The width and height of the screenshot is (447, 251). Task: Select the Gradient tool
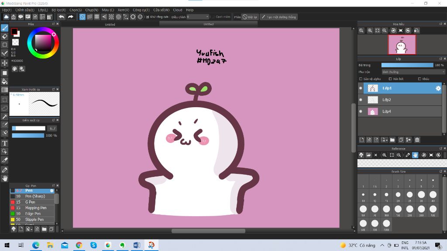[x=4, y=90]
